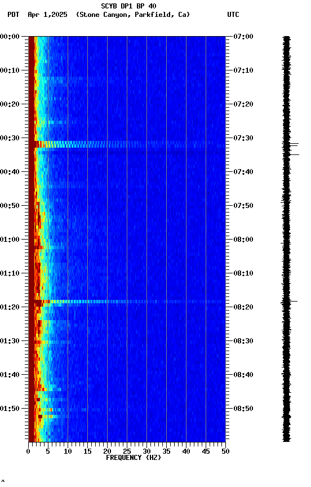
Task: Click the '01:50' PDT time label
Action: 10,409
